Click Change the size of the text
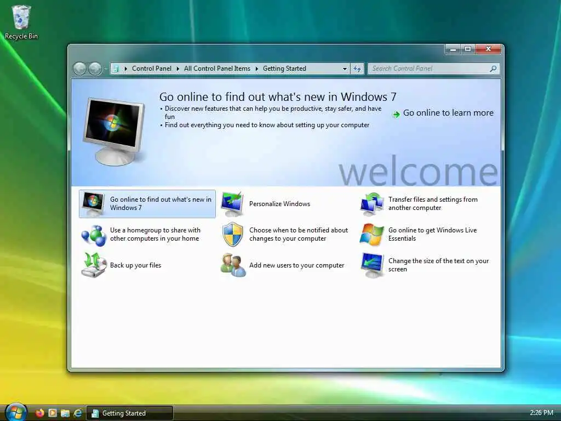561x421 pixels. 438,265
